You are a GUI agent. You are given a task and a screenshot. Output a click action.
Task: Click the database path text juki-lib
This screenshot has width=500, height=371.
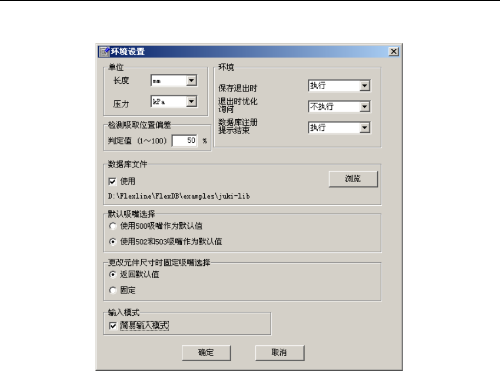pyautogui.click(x=179, y=196)
